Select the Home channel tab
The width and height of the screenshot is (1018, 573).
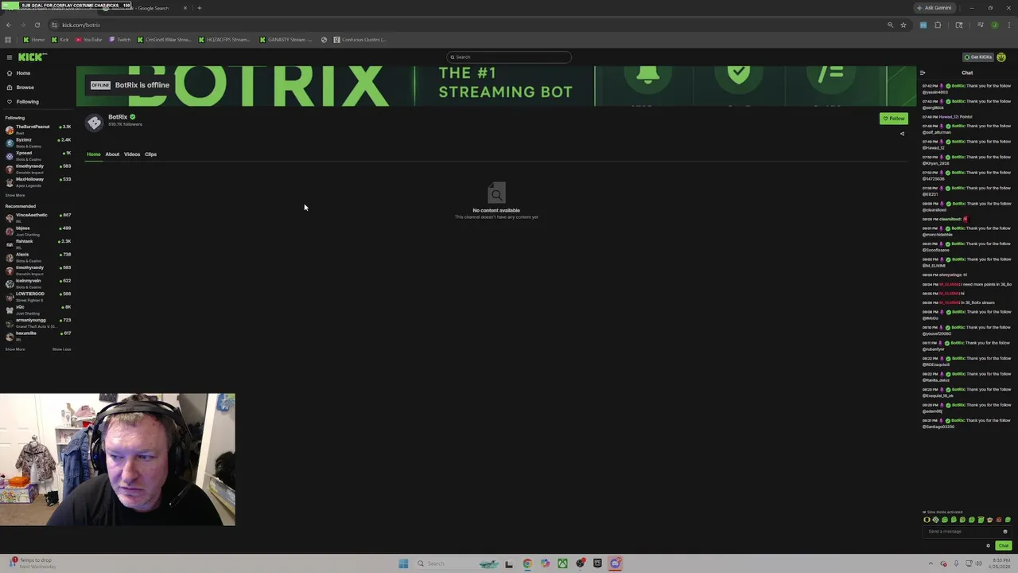[x=94, y=154]
